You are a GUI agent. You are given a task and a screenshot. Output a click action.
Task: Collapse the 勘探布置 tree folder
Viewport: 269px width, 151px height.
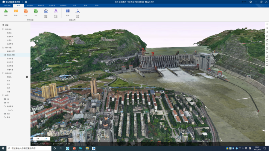point(3,47)
